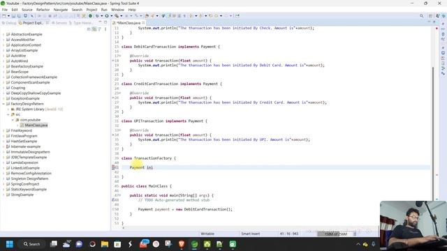The width and height of the screenshot is (447, 251).
Task: Click the Save toolbar icon
Action: (x=13, y=16)
